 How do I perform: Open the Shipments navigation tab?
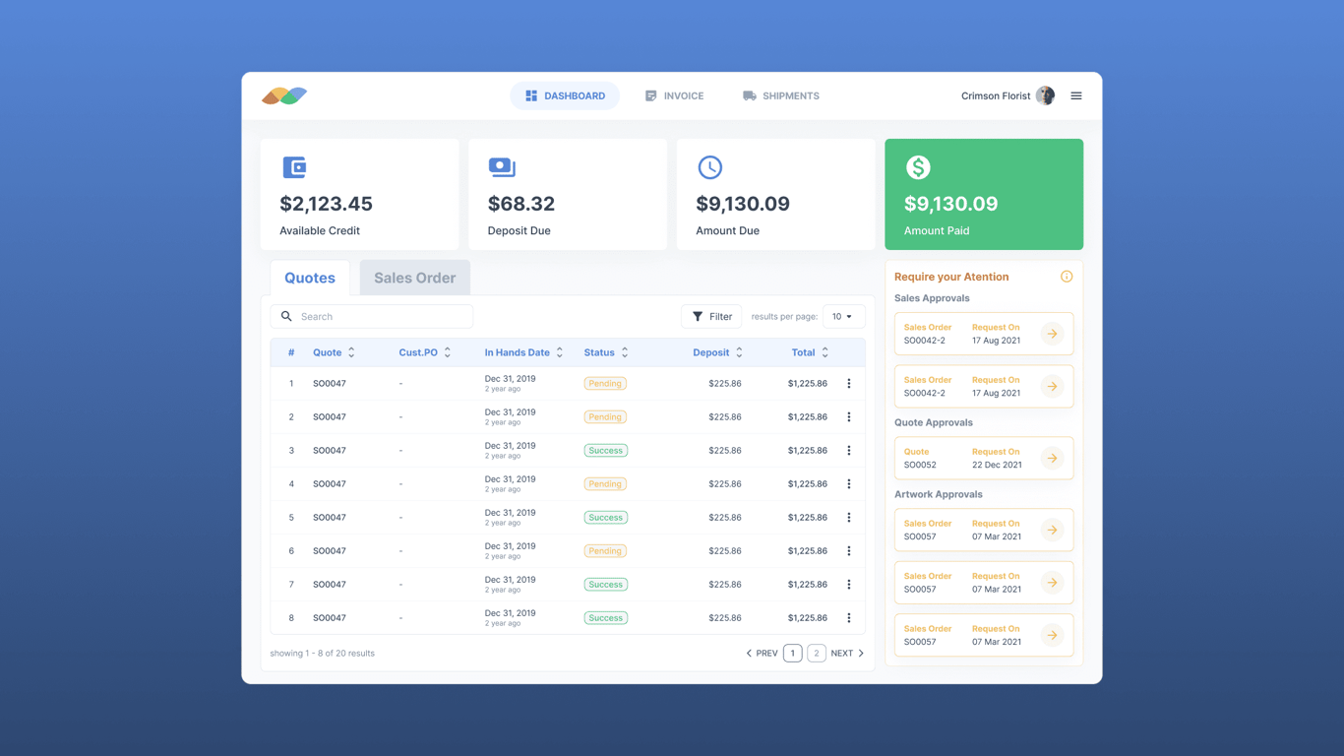tap(781, 95)
